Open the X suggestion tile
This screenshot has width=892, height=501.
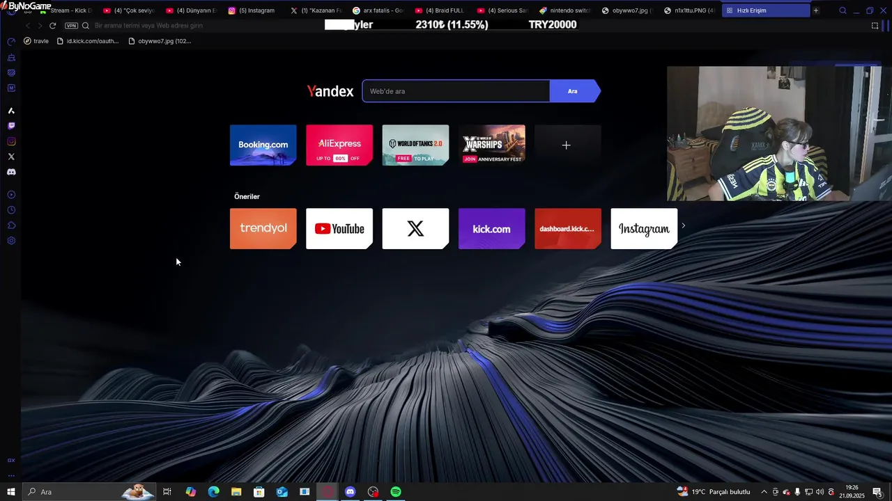pos(415,228)
